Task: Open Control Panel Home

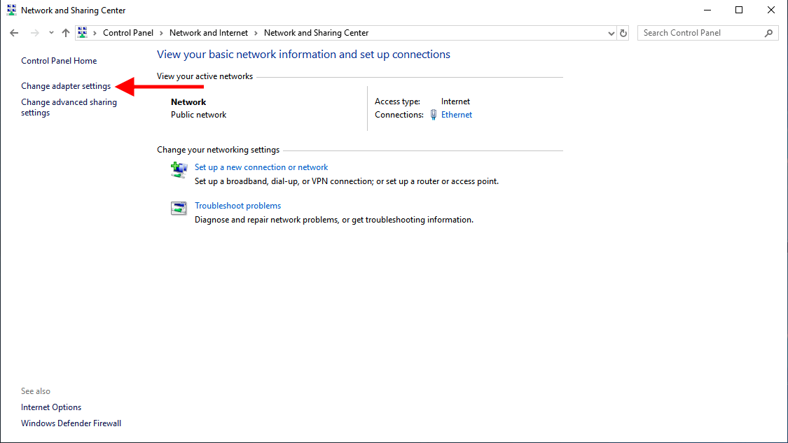Action: (59, 61)
